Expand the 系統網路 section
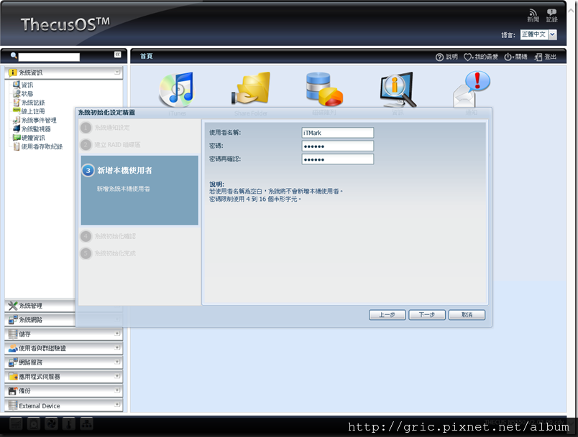This screenshot has width=578, height=437. [40, 319]
